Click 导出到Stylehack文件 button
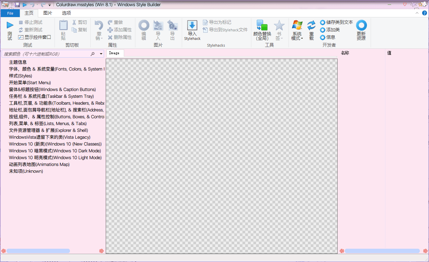The height and width of the screenshot is (262, 429). [x=225, y=30]
